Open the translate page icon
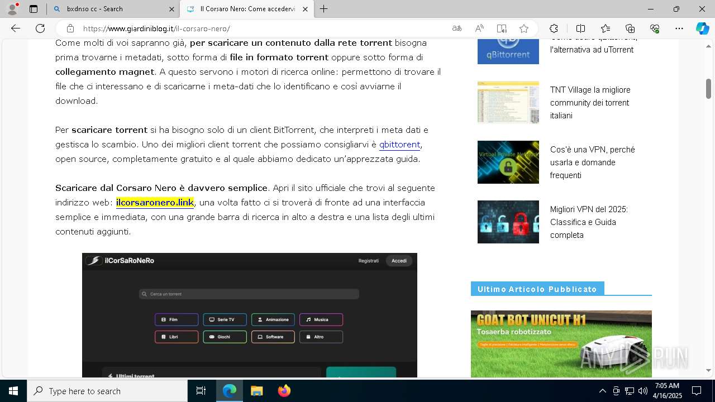 [x=457, y=28]
